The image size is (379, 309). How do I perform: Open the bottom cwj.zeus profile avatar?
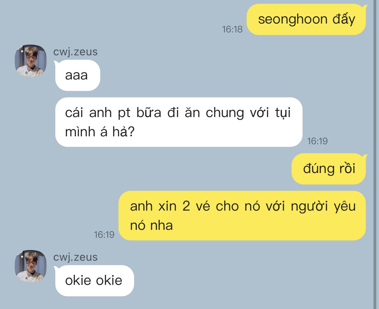[31, 266]
